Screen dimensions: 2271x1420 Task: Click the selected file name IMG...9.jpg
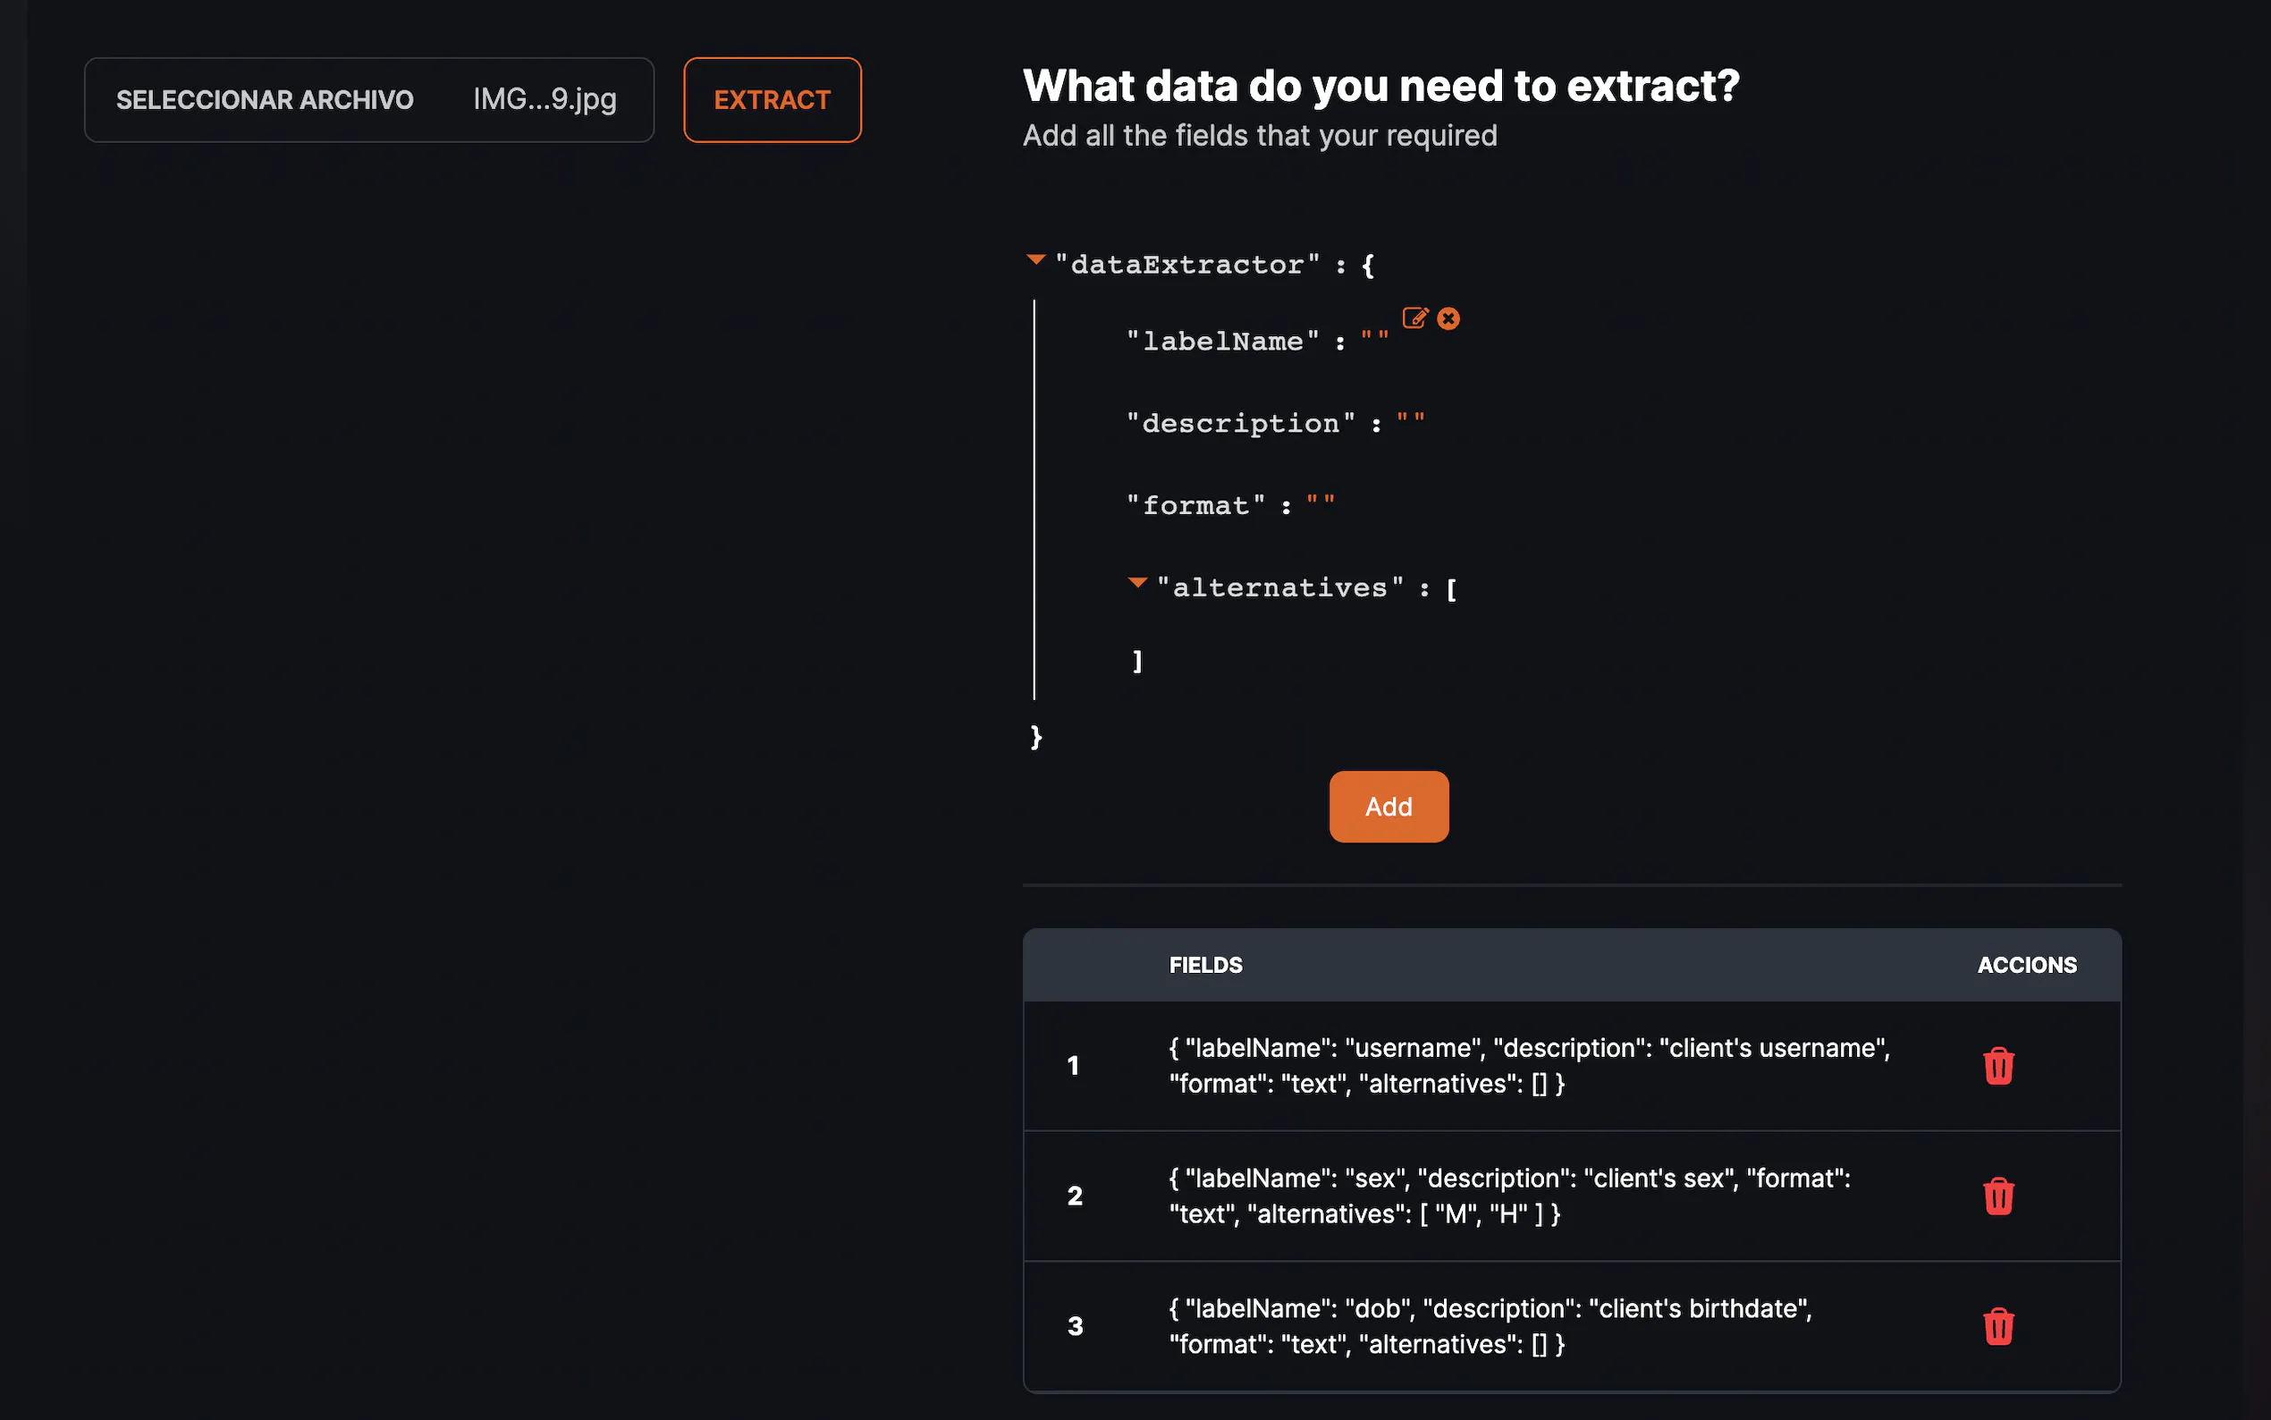(545, 99)
